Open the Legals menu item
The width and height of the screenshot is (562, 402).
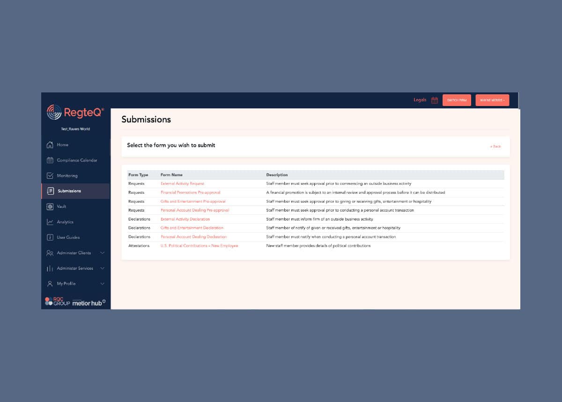click(419, 100)
